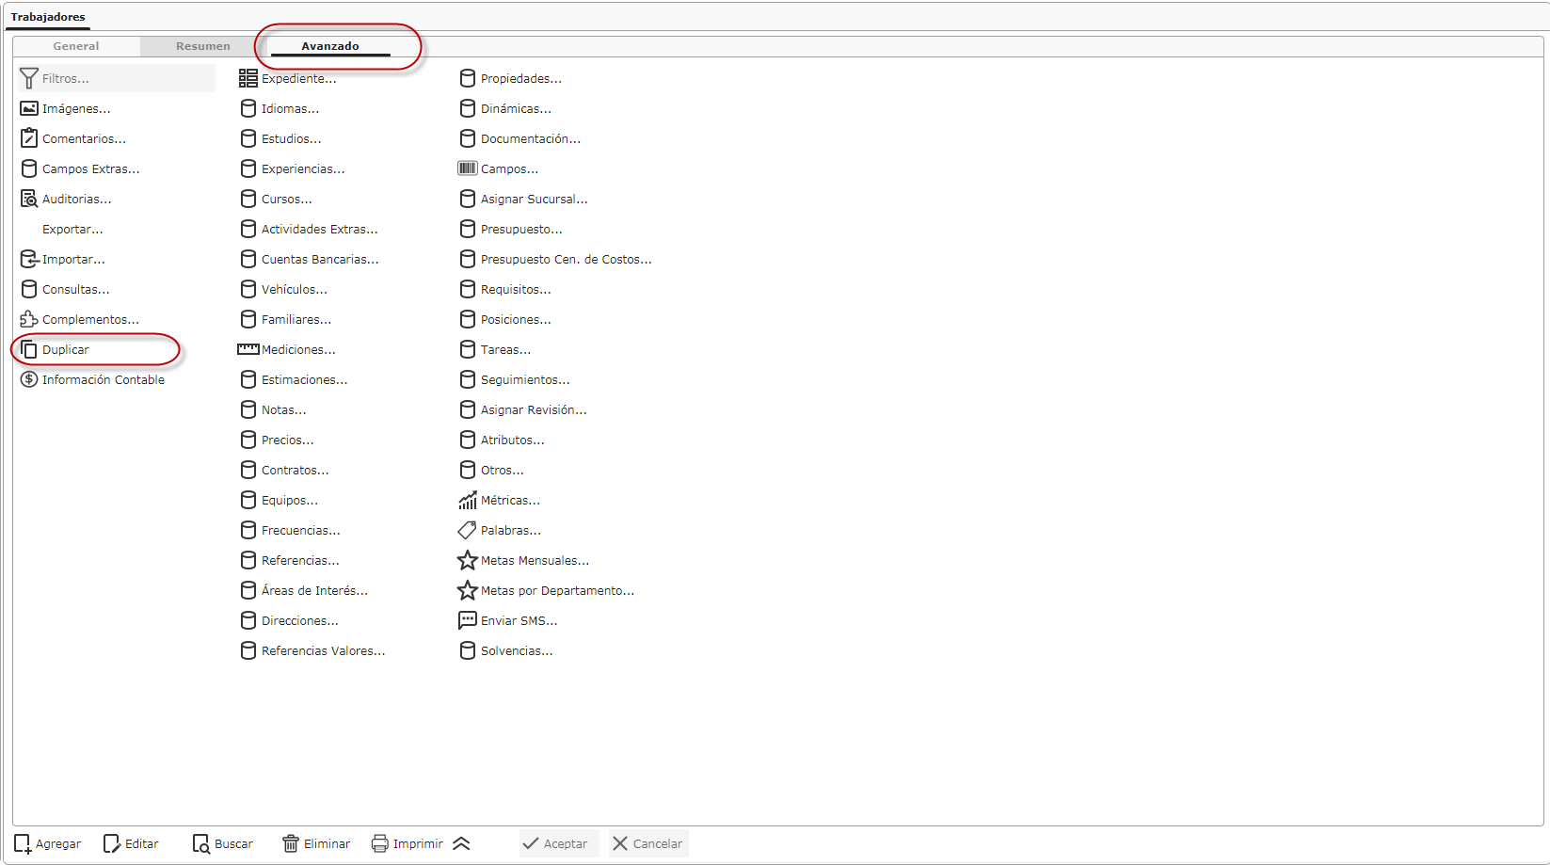Open the Estudios... entry

[x=291, y=138]
